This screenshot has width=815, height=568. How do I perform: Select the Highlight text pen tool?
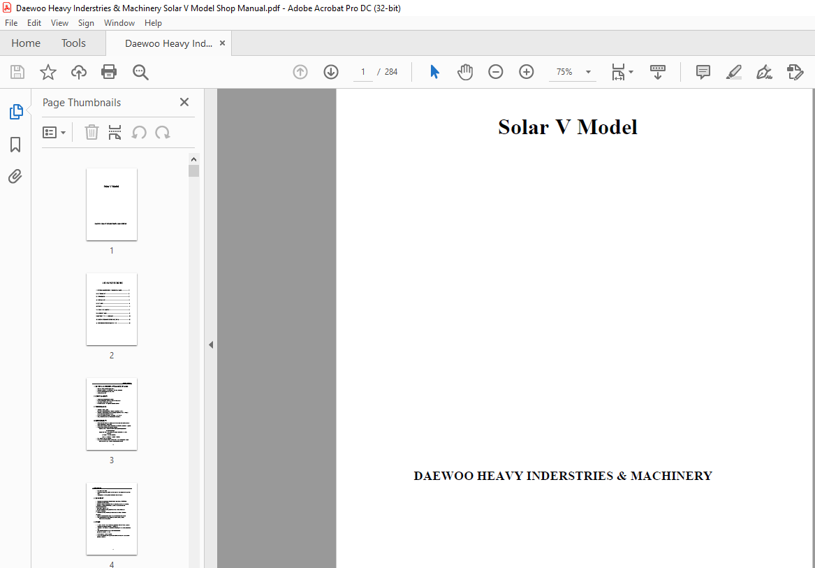point(733,72)
